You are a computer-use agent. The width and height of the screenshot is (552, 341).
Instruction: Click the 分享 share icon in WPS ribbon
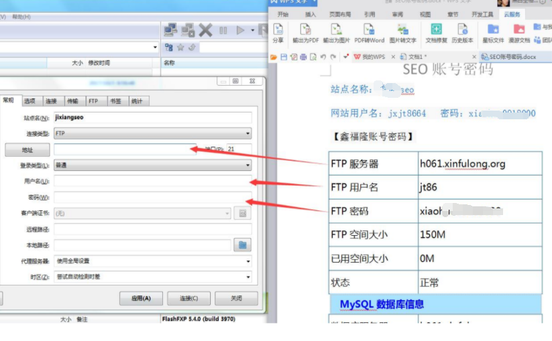pos(278,33)
